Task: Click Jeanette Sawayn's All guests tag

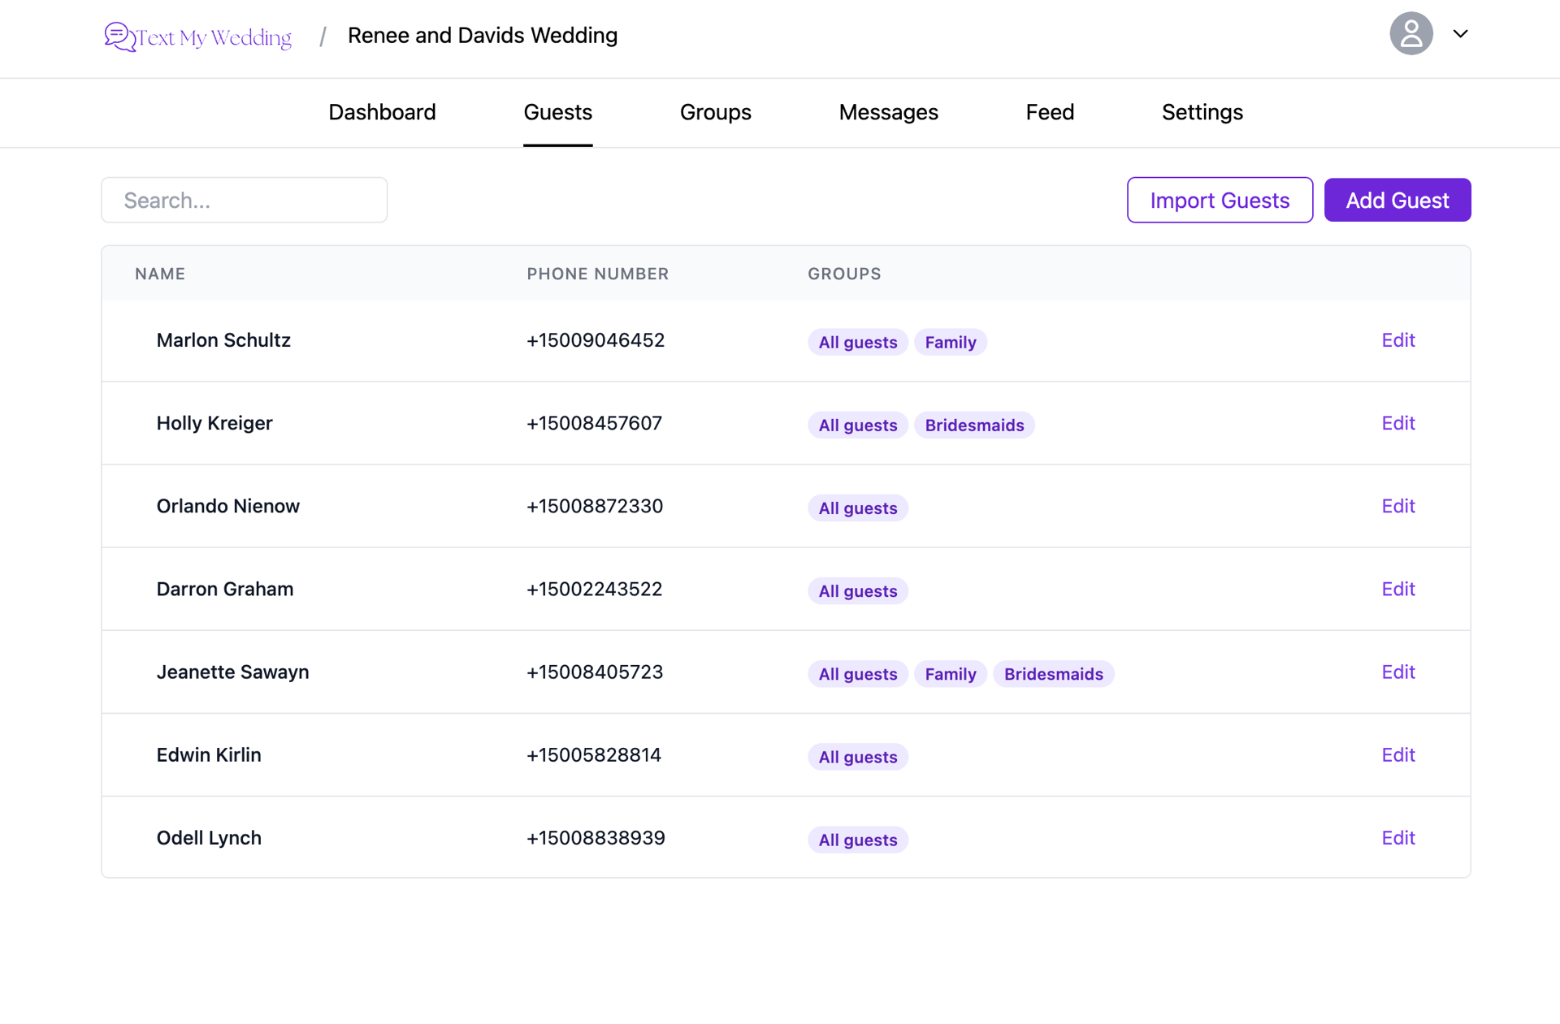Action: pos(857,673)
